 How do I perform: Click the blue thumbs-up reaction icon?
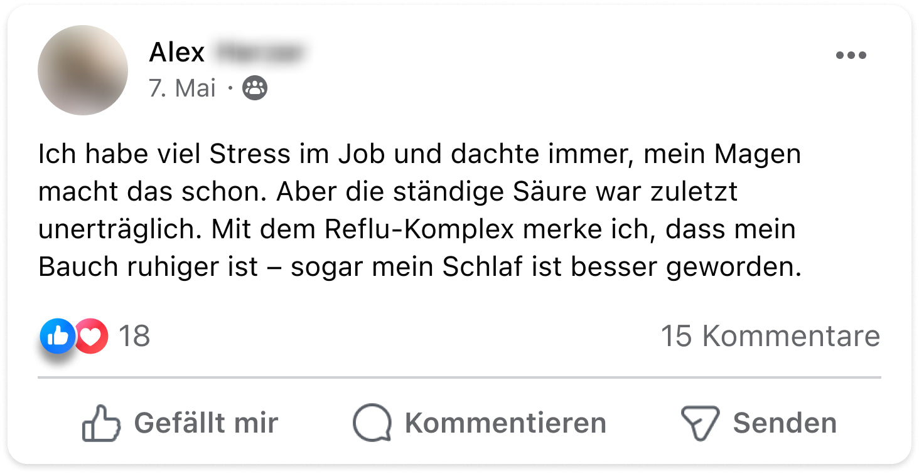57,336
